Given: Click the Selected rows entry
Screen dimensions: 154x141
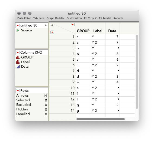Looking at the screenshot, I should point(32,100).
